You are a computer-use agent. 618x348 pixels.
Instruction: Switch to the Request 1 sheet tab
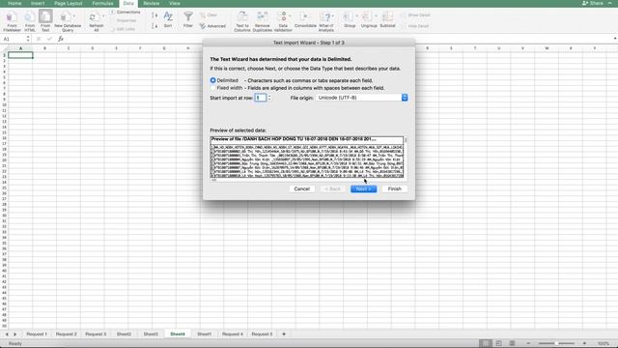point(37,334)
